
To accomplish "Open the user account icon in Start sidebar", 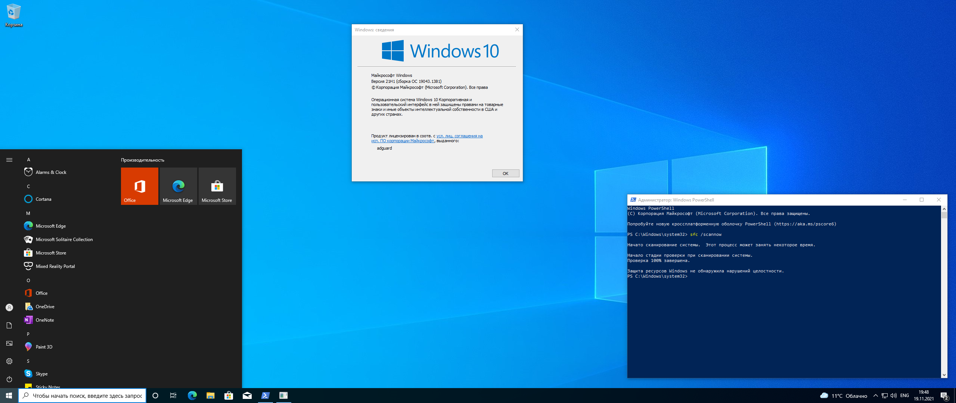I will point(9,307).
